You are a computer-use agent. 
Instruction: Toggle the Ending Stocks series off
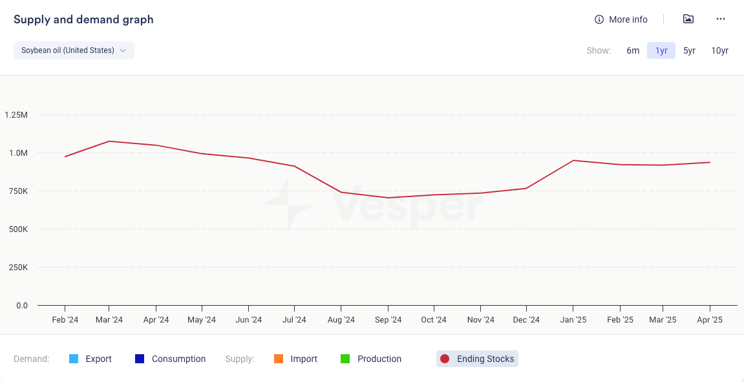[x=485, y=359]
